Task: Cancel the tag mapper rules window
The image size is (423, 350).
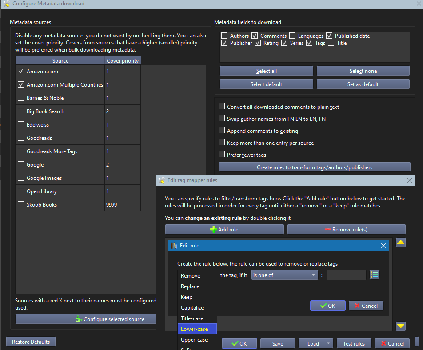Action: pyautogui.click(x=392, y=343)
